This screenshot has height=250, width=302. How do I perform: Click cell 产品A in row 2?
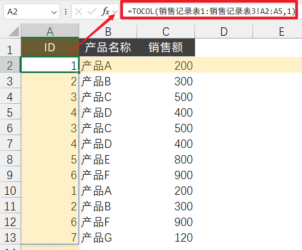[108, 65]
